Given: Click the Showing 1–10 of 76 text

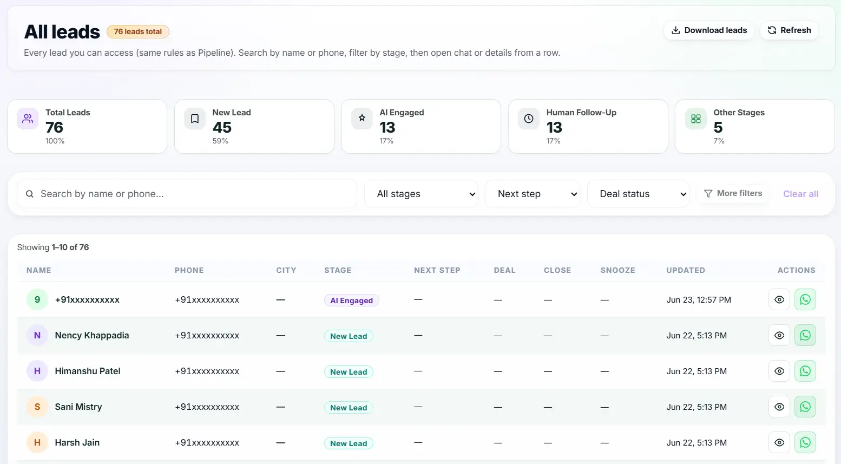Looking at the screenshot, I should (x=53, y=247).
